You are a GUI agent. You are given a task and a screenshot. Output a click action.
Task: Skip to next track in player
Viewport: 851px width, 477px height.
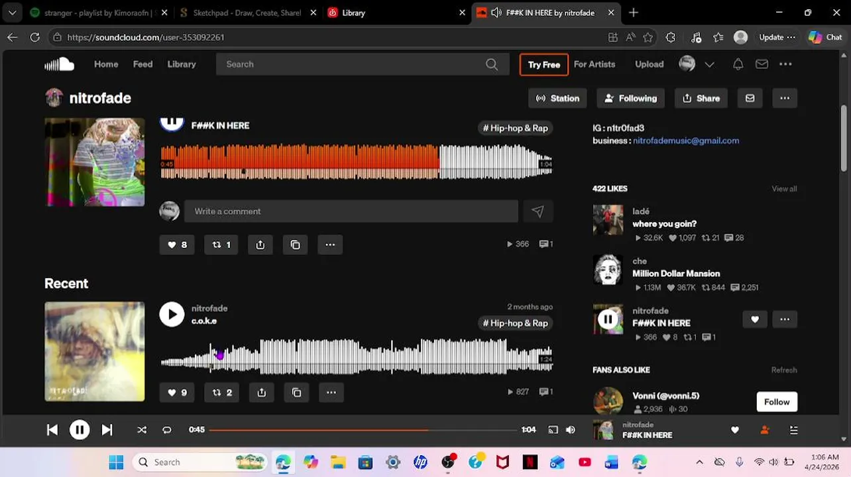107,430
